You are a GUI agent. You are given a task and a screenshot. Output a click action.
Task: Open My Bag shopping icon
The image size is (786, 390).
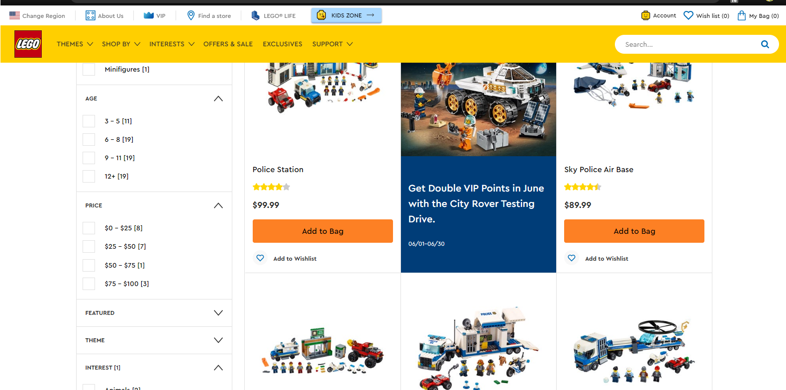741,15
